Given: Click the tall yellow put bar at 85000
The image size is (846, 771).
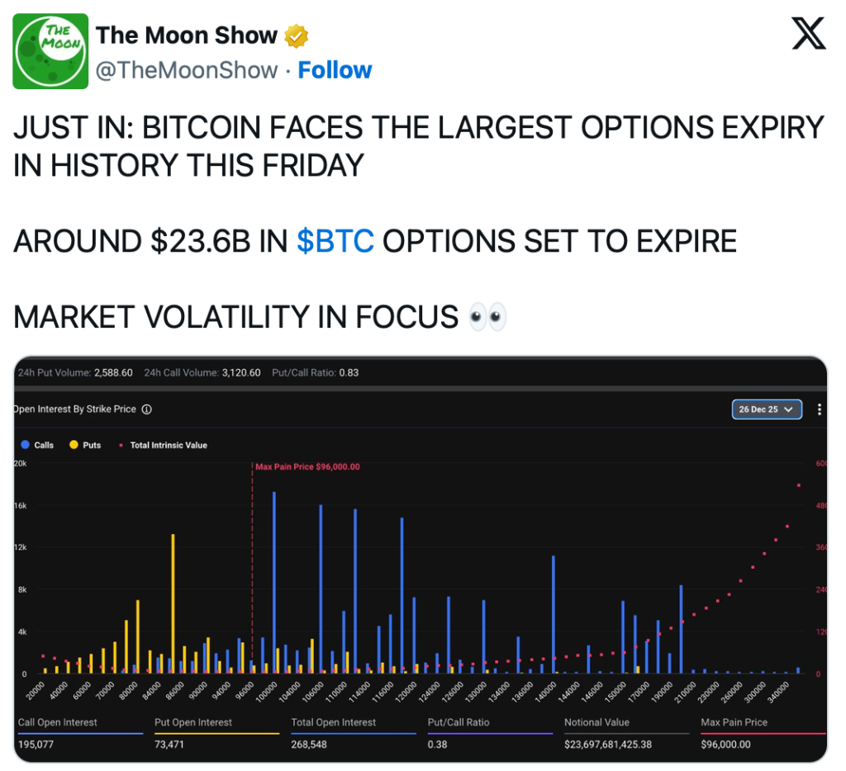Looking at the screenshot, I should pos(173,603).
